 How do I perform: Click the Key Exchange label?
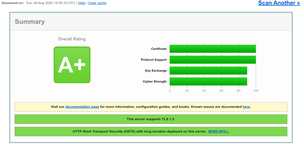coord(156,71)
